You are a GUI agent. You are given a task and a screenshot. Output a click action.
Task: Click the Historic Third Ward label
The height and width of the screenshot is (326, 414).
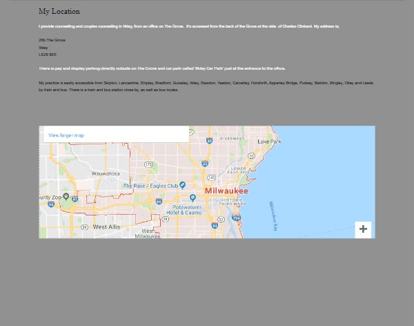pos(232,202)
